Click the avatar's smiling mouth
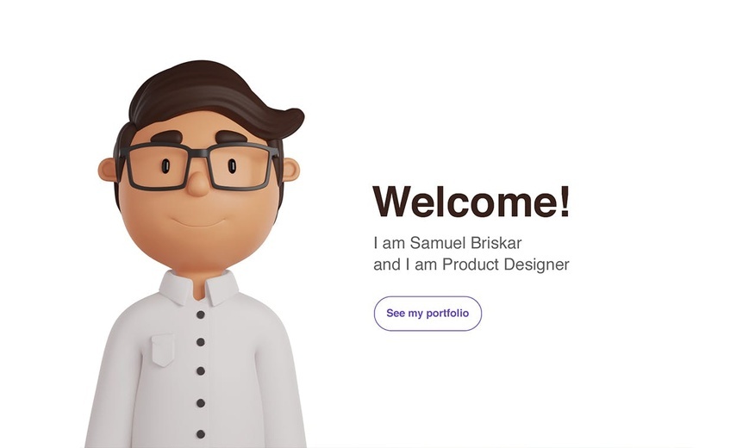Viewport: 749px width, 448px height. [198, 223]
